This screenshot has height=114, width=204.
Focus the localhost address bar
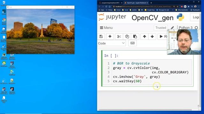(143, 6)
